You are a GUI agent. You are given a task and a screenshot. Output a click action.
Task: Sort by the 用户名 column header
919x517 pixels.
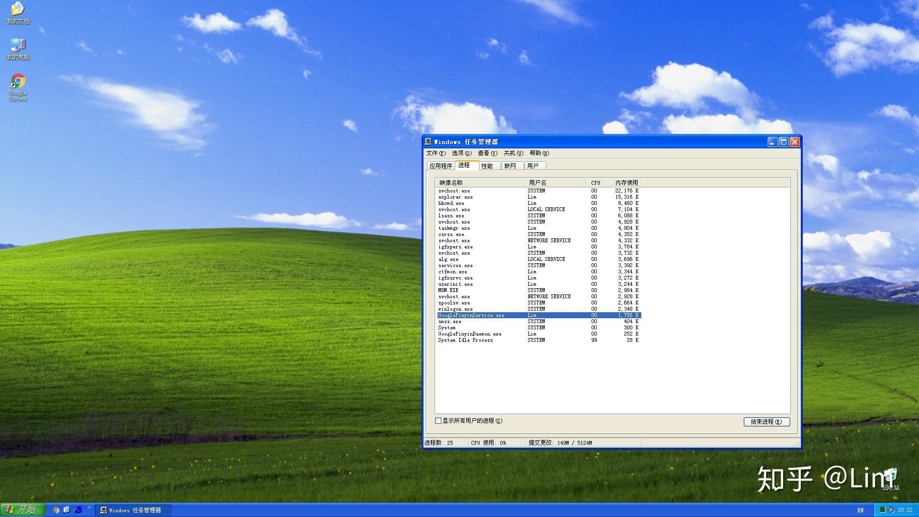click(555, 183)
